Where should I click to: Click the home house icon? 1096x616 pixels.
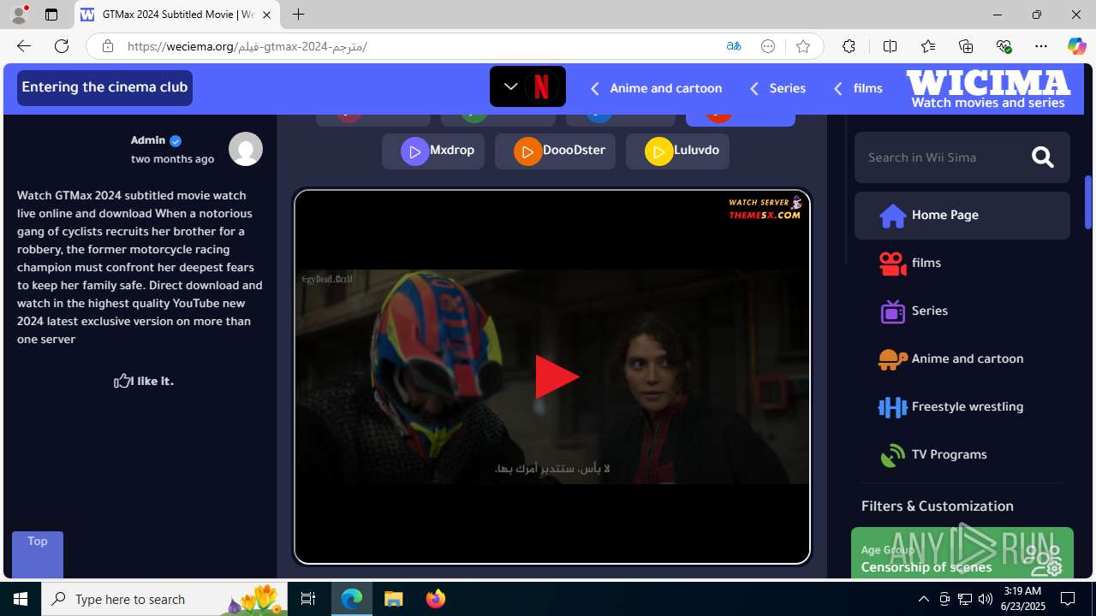tap(892, 216)
